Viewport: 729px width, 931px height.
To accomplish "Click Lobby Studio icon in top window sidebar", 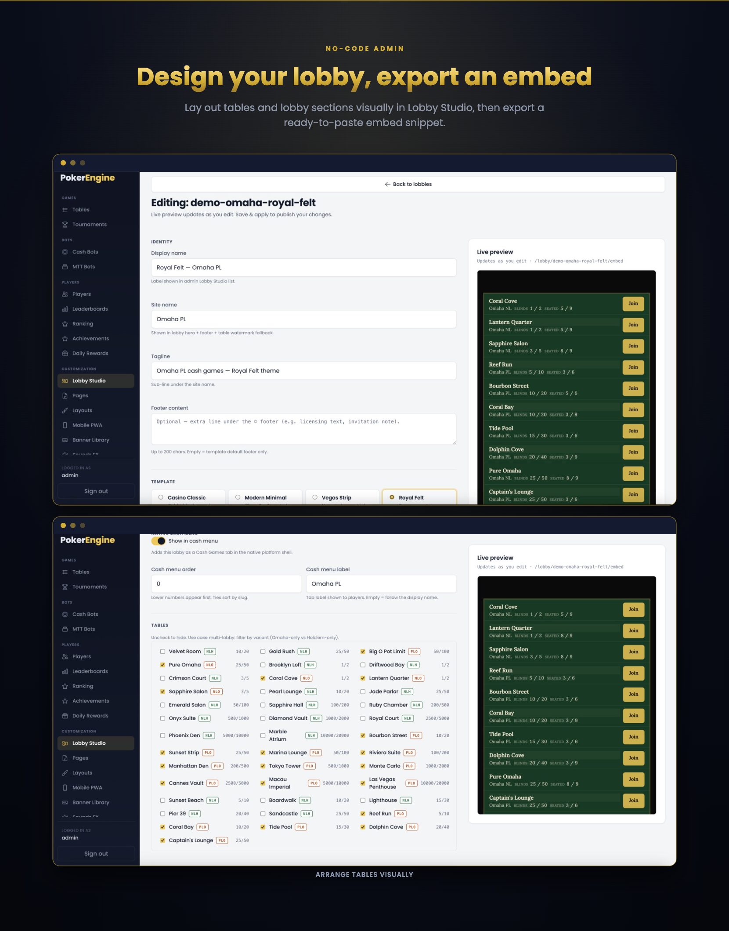I will [65, 381].
